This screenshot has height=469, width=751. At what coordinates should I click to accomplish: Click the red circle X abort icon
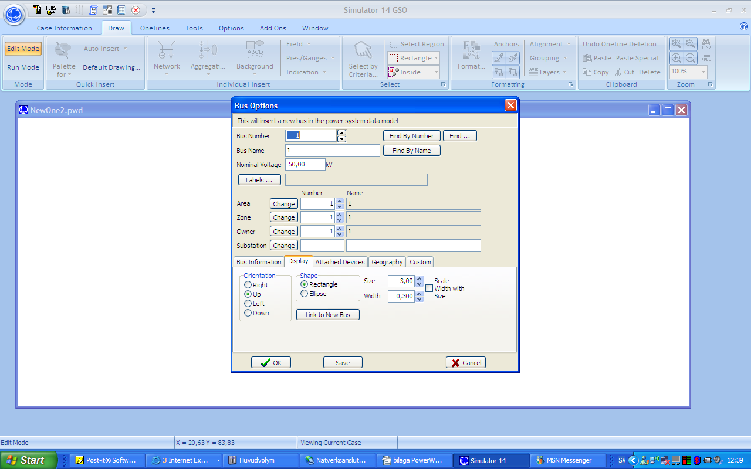coord(136,10)
